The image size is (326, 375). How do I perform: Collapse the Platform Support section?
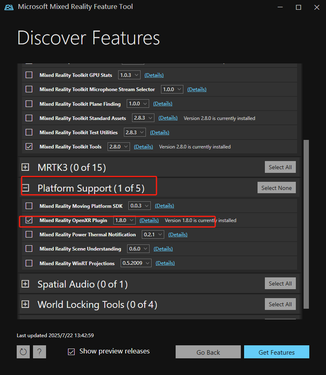click(25, 188)
